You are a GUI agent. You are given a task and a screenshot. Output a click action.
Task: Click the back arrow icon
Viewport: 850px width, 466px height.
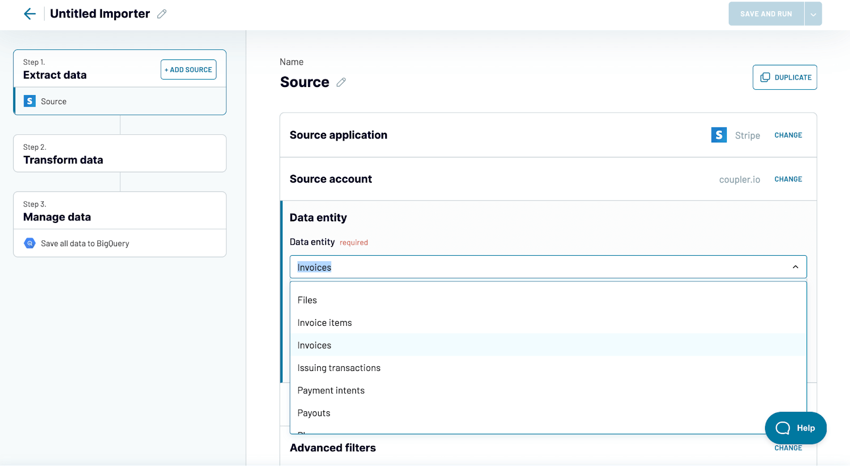(30, 14)
